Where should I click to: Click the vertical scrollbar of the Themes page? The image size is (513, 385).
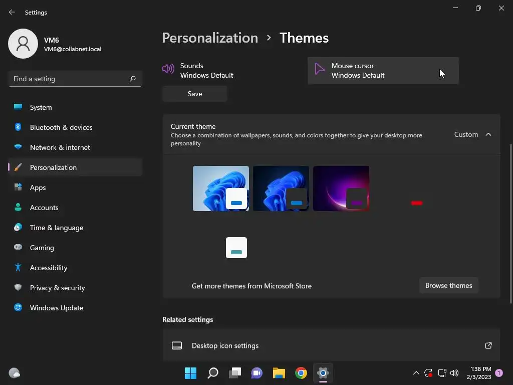point(510,224)
